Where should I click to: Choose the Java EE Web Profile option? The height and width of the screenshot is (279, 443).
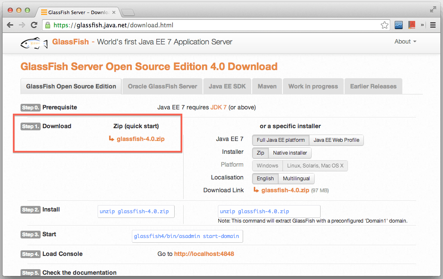coord(336,140)
